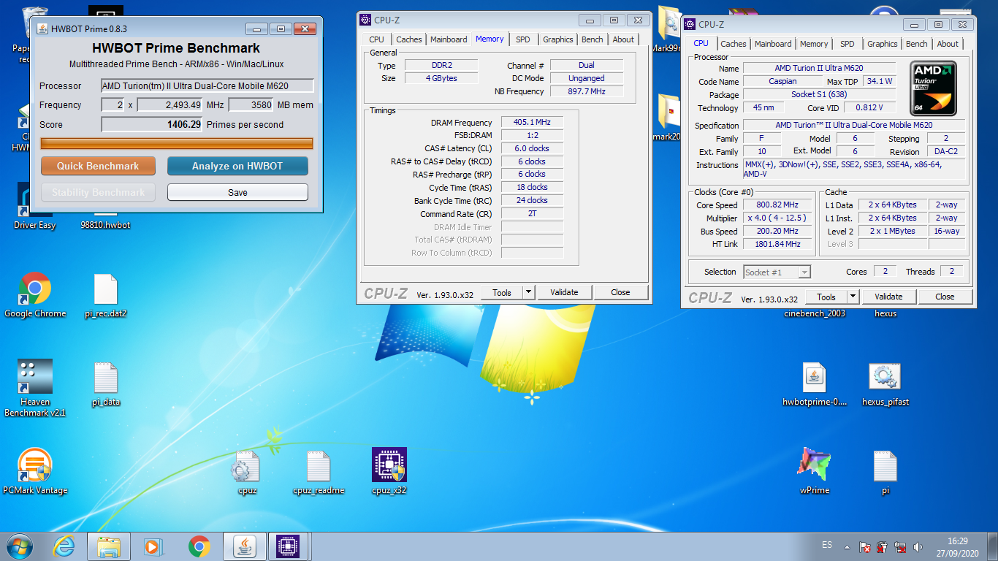The height and width of the screenshot is (561, 998).
Task: Open the pi_rec.dat2 file icon
Action: tap(106, 295)
